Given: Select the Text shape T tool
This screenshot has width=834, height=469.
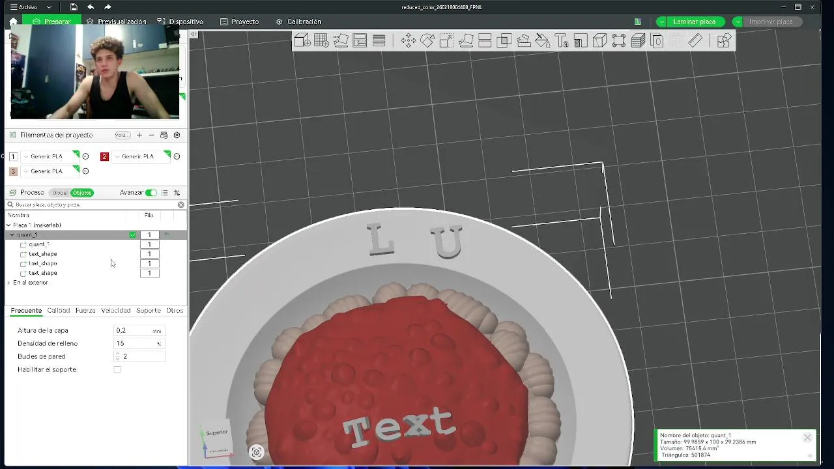Looking at the screenshot, I should tap(562, 41).
